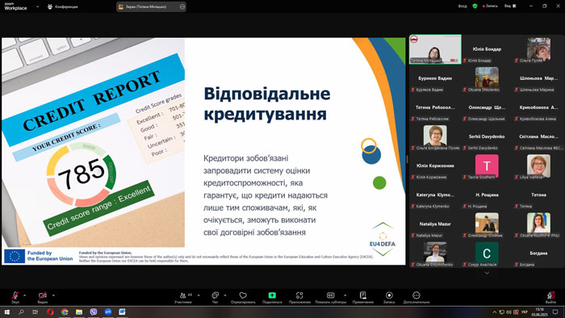The image size is (565, 318).
Task: Switch to Zoom app taskbar icon
Action: pos(107,312)
